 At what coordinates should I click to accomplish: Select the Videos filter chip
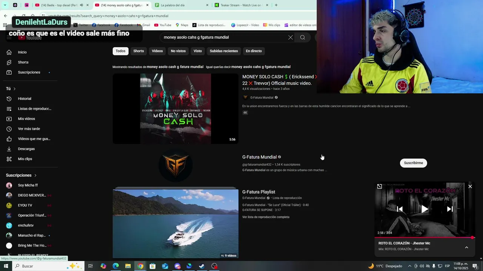[157, 51]
